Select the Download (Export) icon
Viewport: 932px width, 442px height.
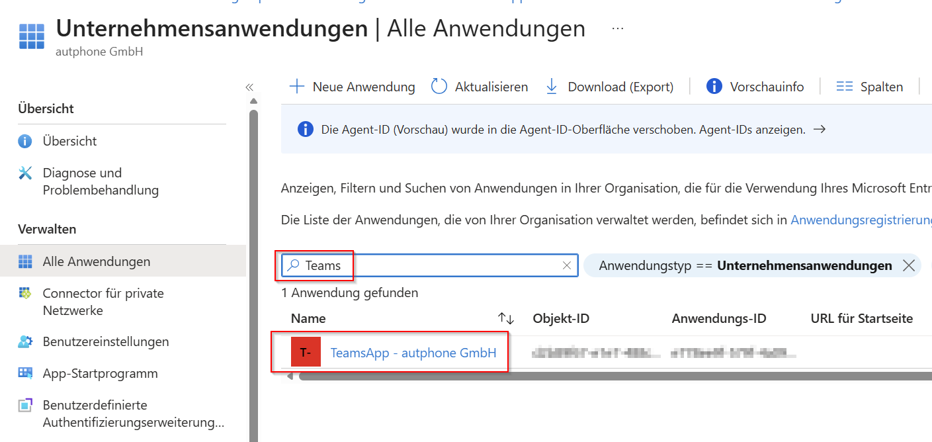point(551,86)
